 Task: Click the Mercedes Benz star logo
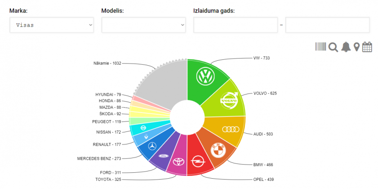point(152,146)
